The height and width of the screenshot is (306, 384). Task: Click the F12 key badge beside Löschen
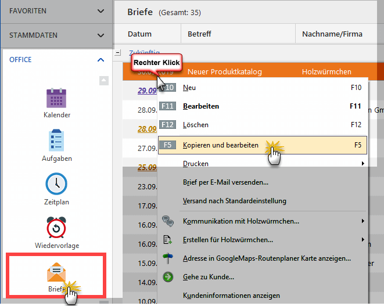click(167, 125)
